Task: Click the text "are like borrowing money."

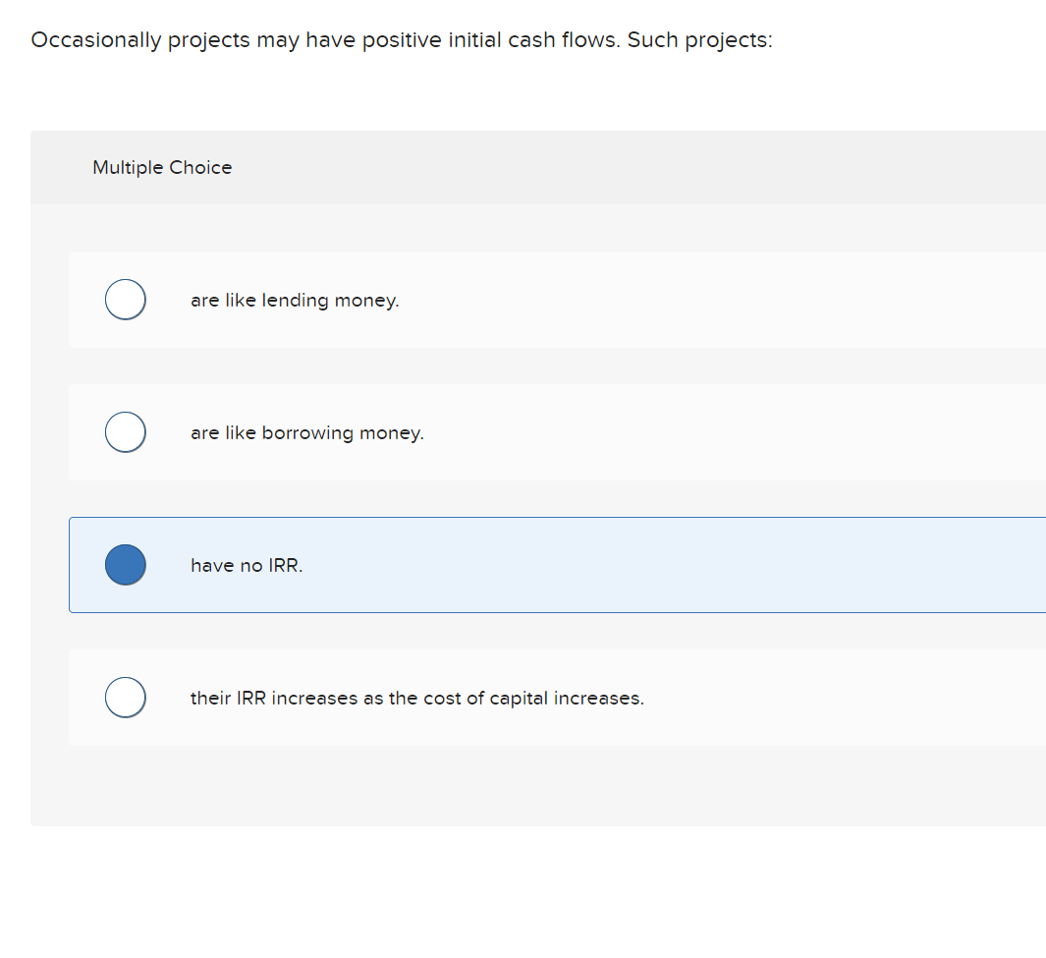Action: click(307, 432)
